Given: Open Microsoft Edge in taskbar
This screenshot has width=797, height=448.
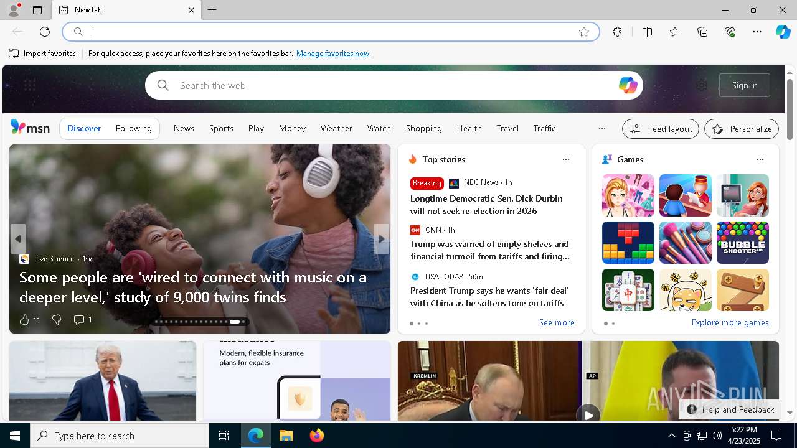Looking at the screenshot, I should click(x=256, y=436).
